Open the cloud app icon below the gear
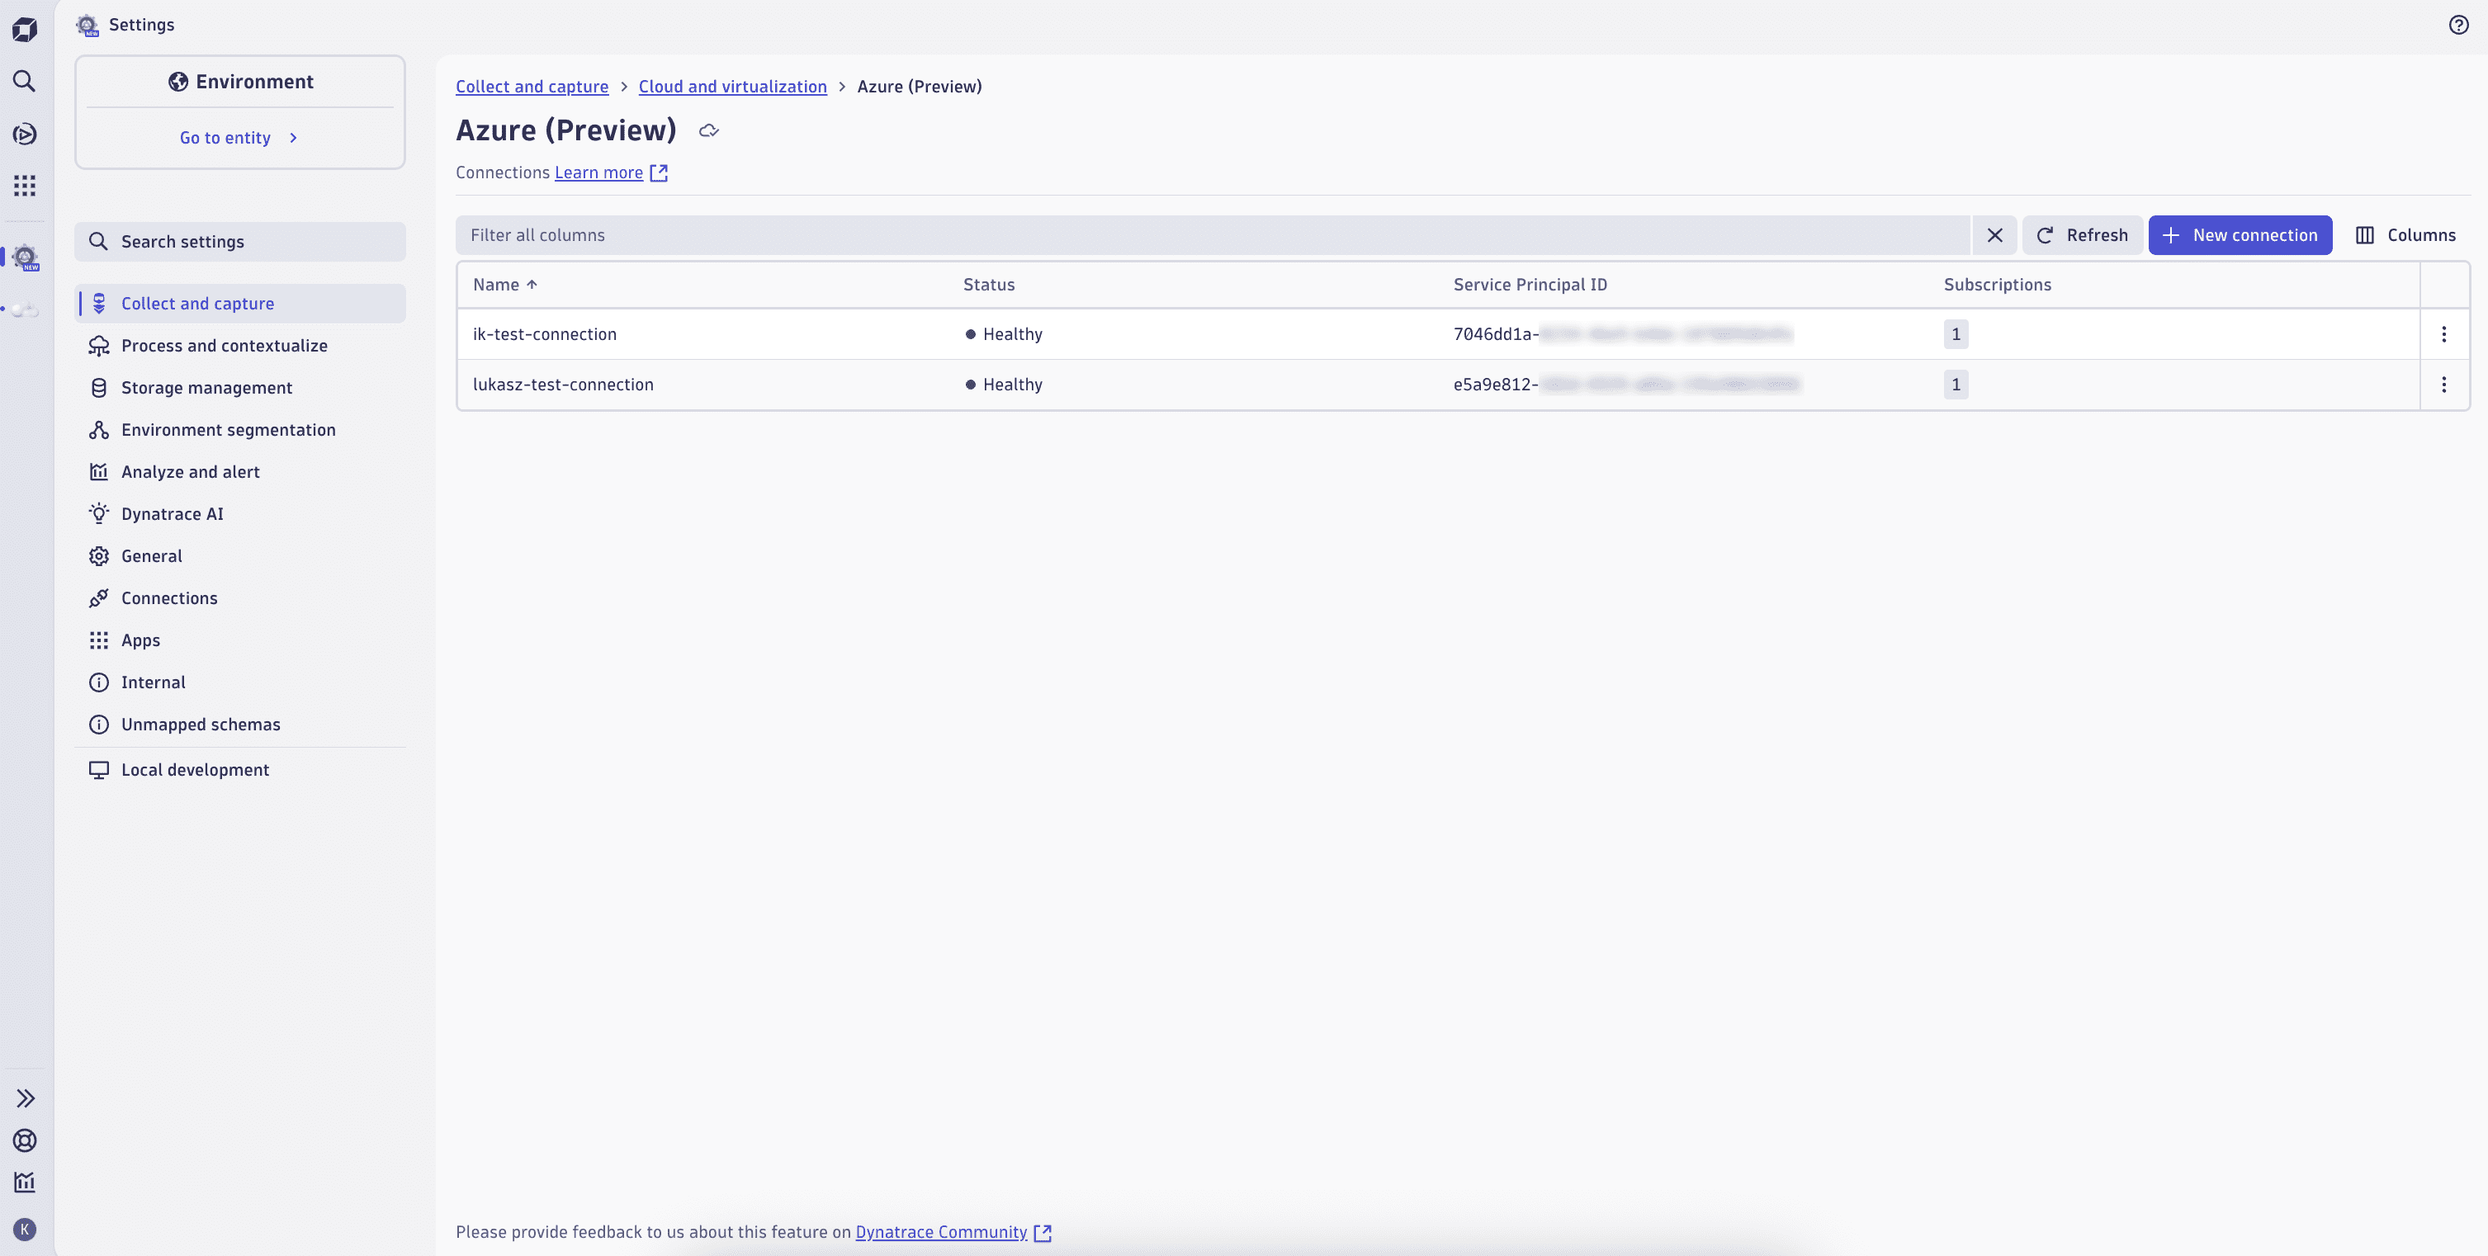The image size is (2488, 1256). pos(24,310)
